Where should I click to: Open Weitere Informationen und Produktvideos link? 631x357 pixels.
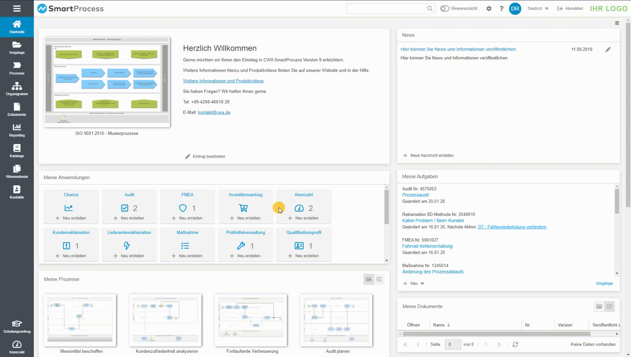223,81
